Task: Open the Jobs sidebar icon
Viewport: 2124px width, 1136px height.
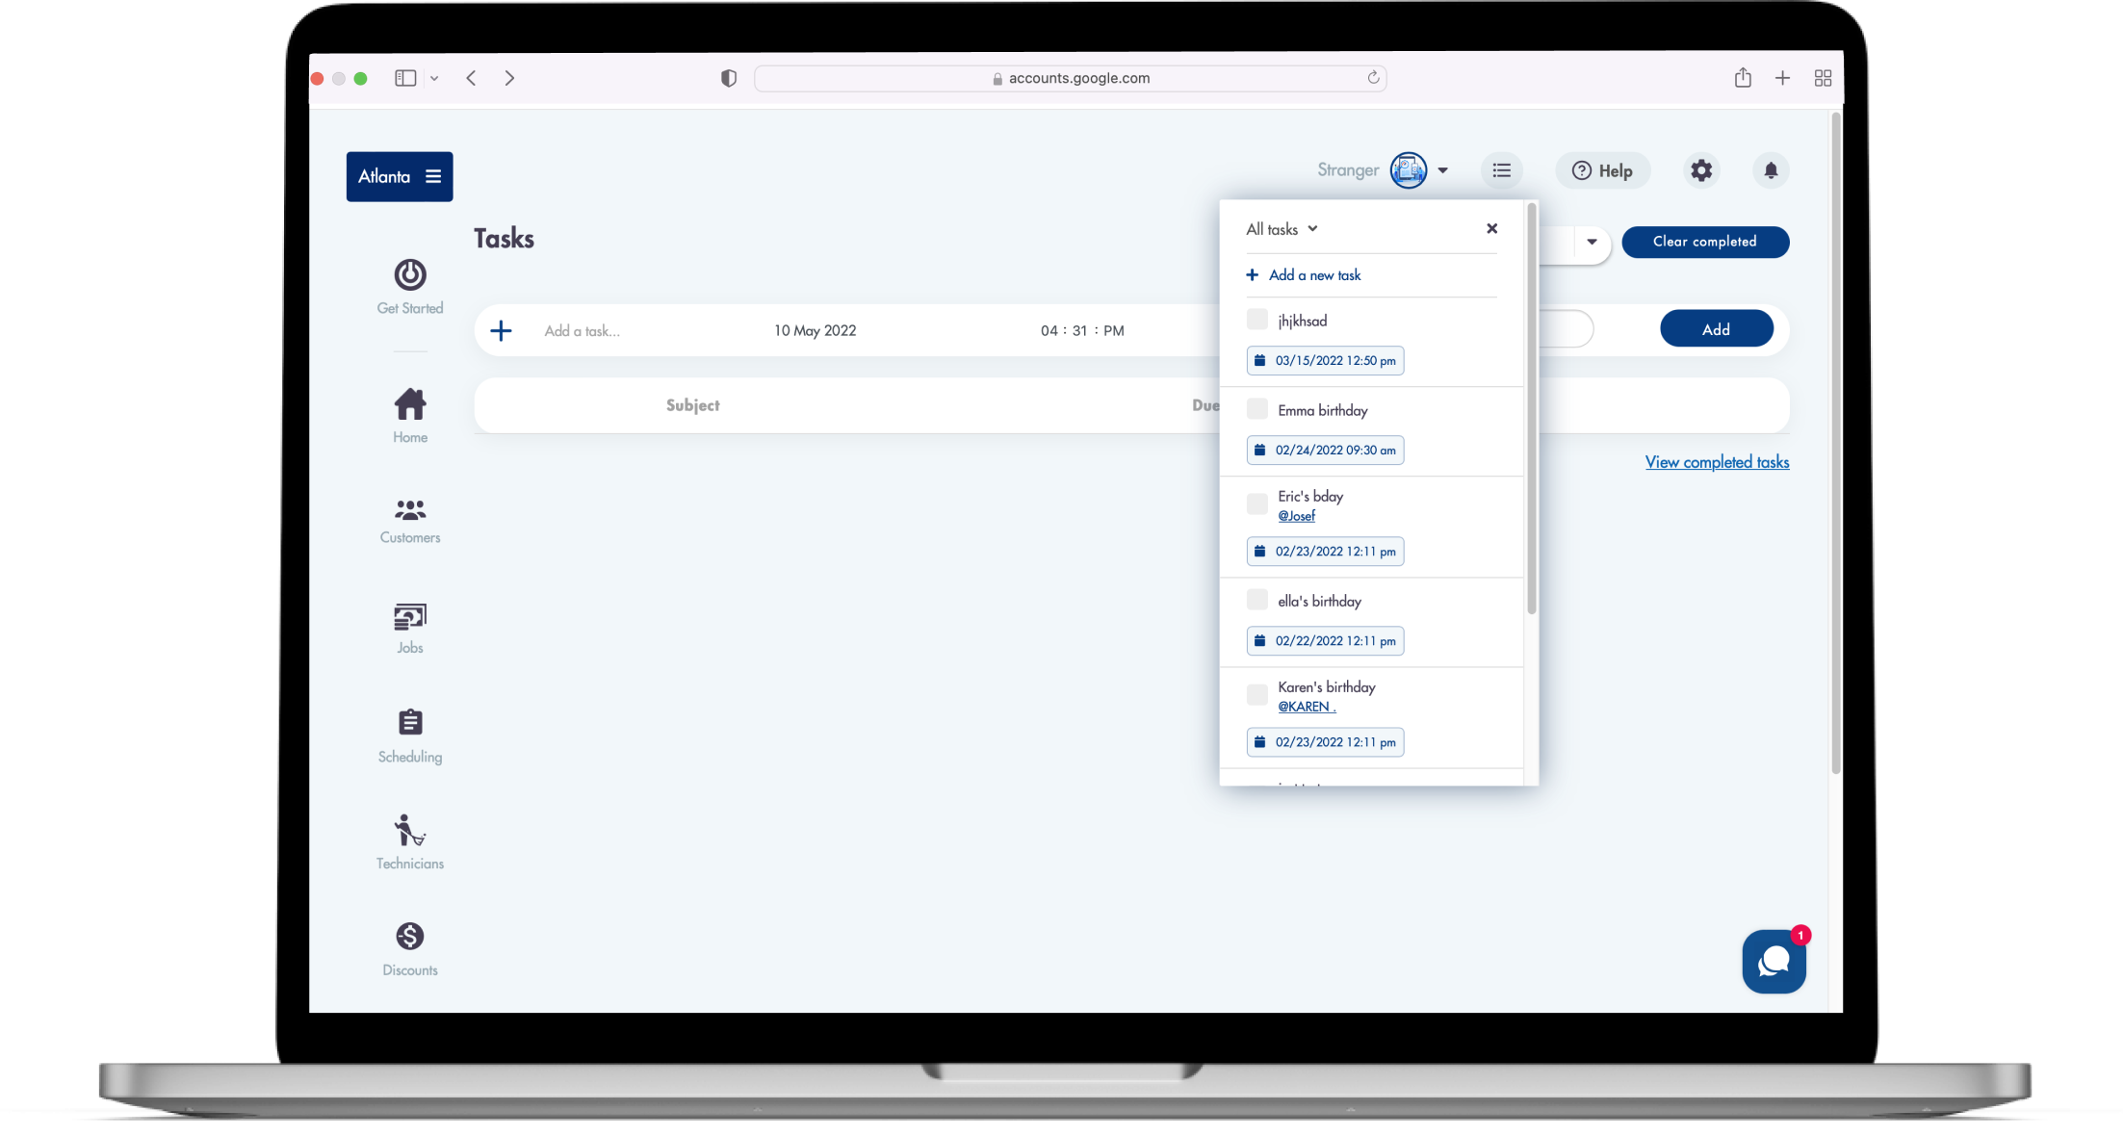Action: [410, 627]
